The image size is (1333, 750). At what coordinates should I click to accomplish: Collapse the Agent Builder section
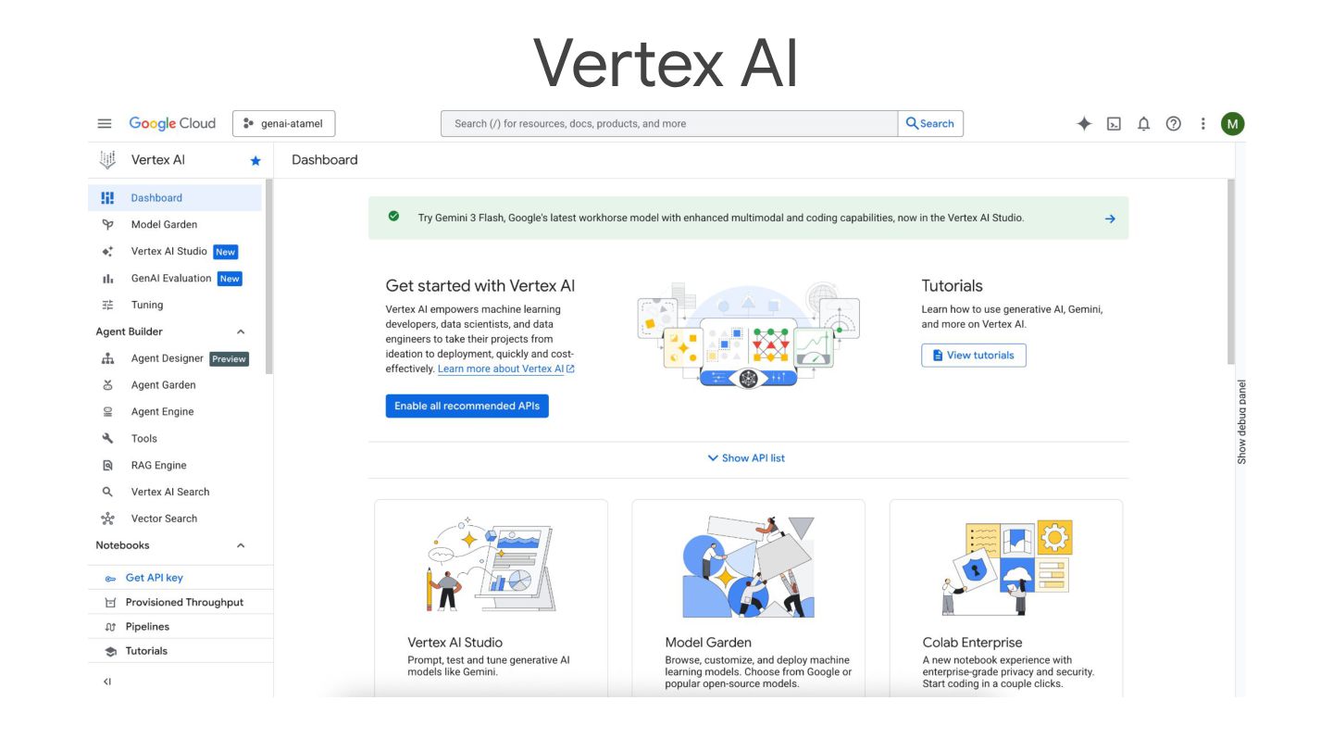[241, 331]
